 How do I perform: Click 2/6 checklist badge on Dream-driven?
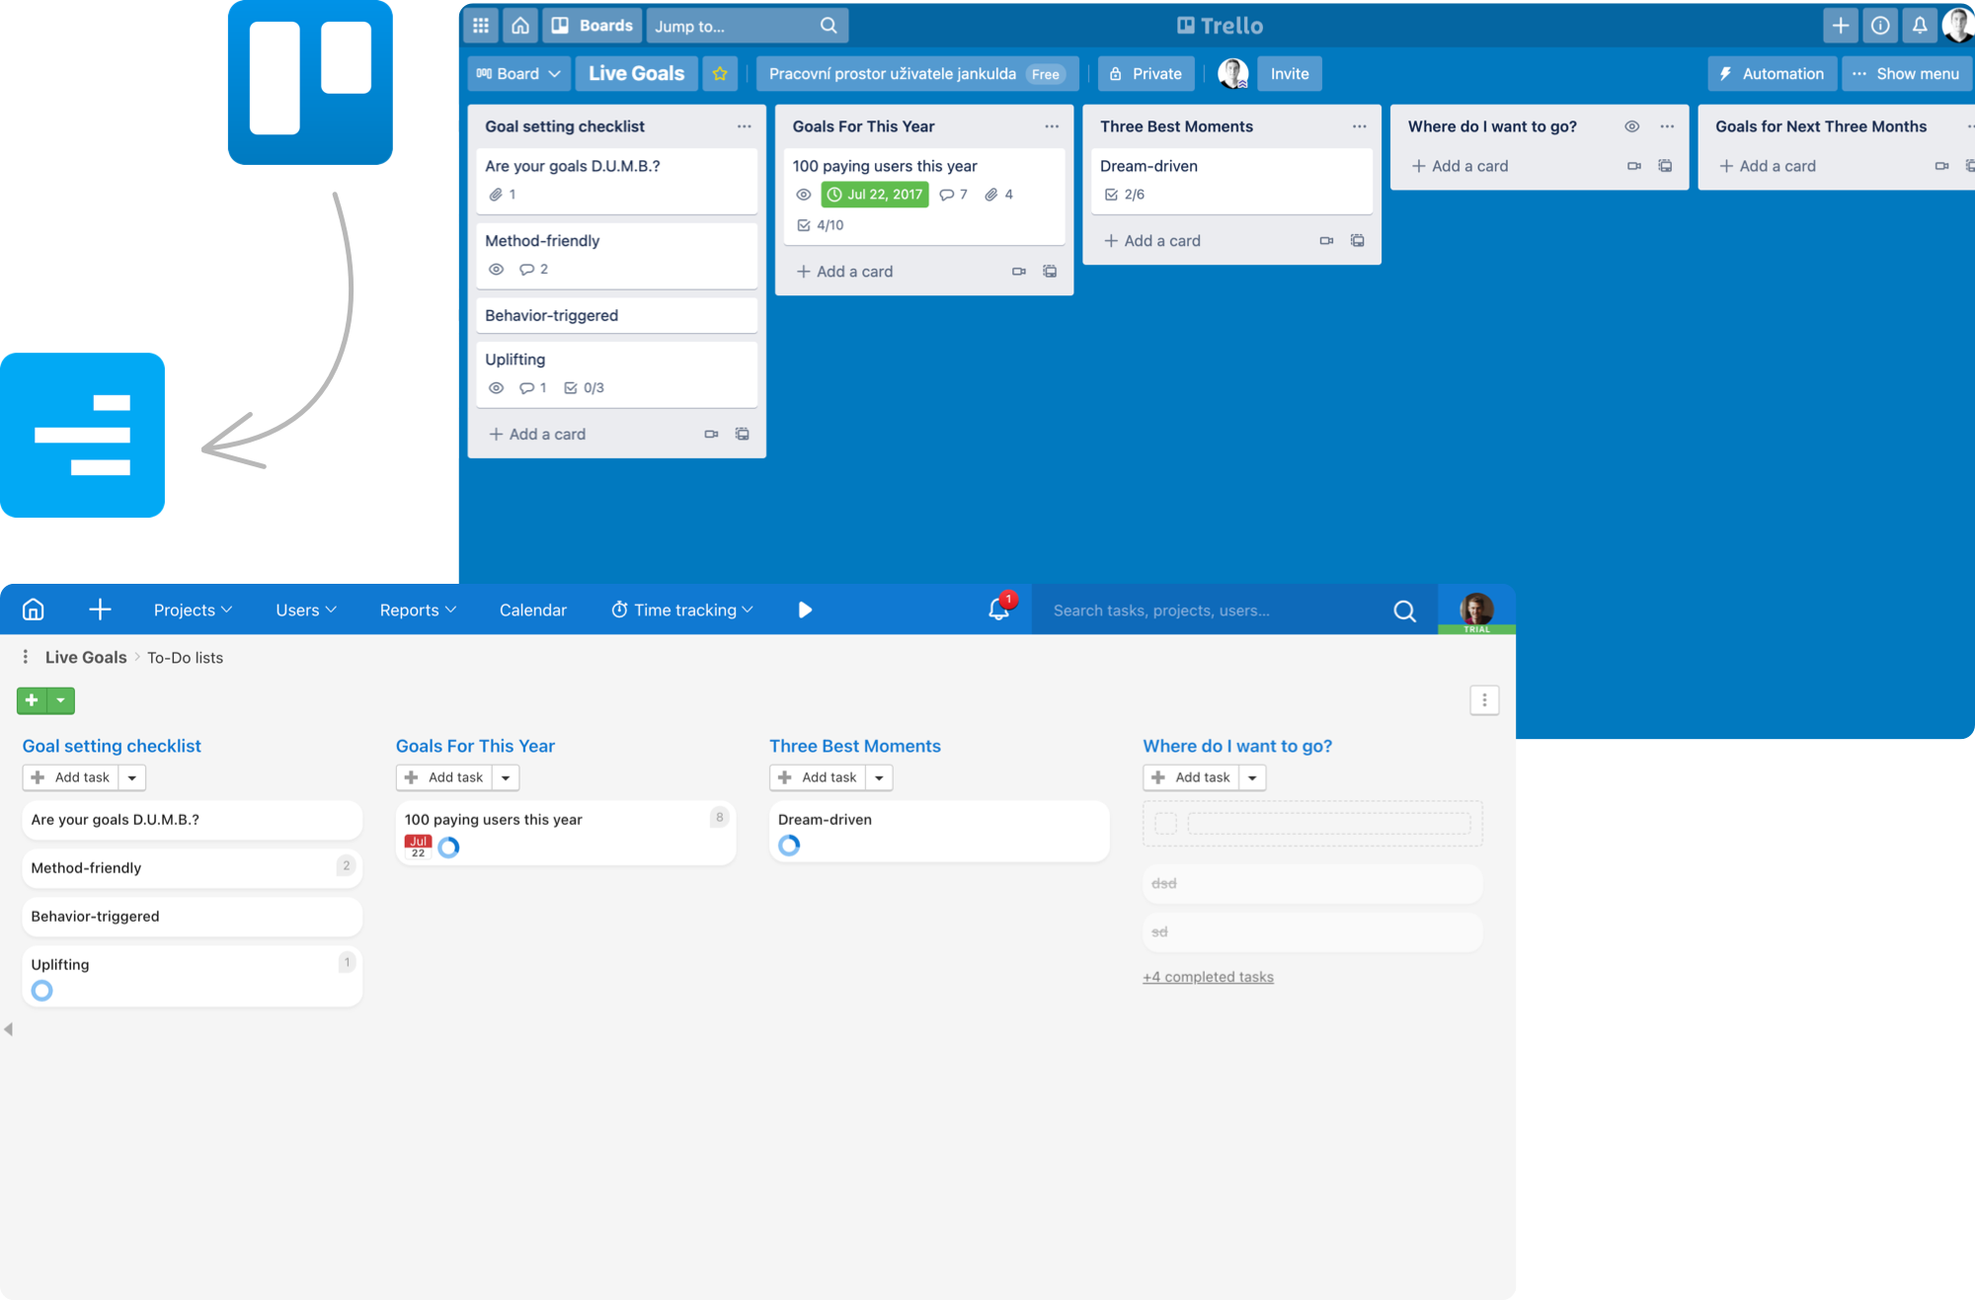(x=1125, y=195)
